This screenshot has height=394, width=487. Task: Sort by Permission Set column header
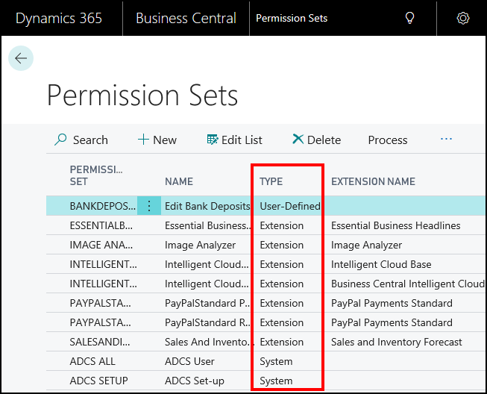(x=96, y=175)
